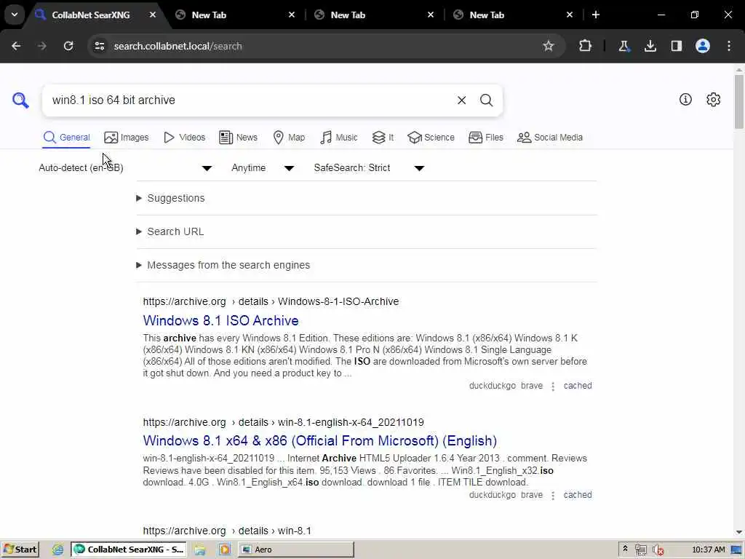Open the file explorer taskbar icon
The height and width of the screenshot is (559, 745).
click(x=200, y=550)
